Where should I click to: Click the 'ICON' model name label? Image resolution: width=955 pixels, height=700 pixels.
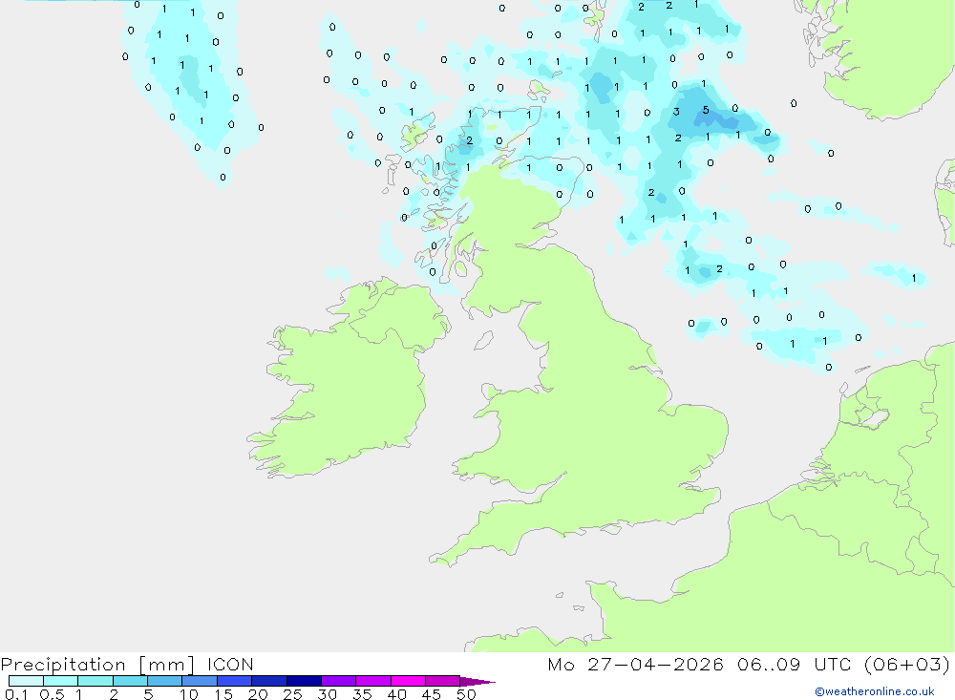[230, 664]
